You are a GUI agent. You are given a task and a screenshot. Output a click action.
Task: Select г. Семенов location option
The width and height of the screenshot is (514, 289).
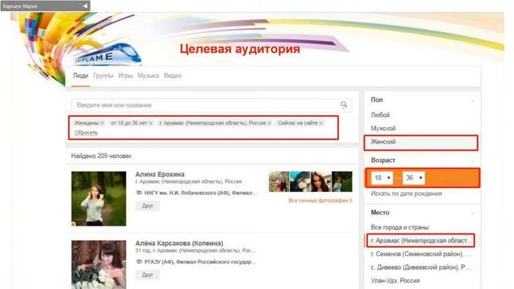(x=421, y=254)
